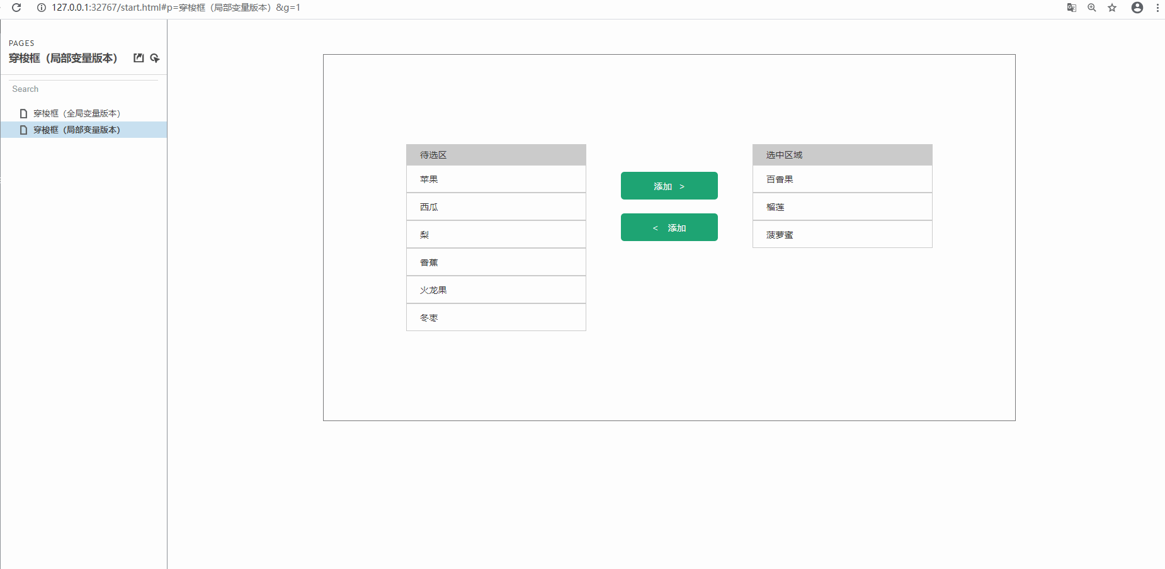Click the site information icon in the address bar
Viewport: 1165px width, 569px height.
coord(42,8)
